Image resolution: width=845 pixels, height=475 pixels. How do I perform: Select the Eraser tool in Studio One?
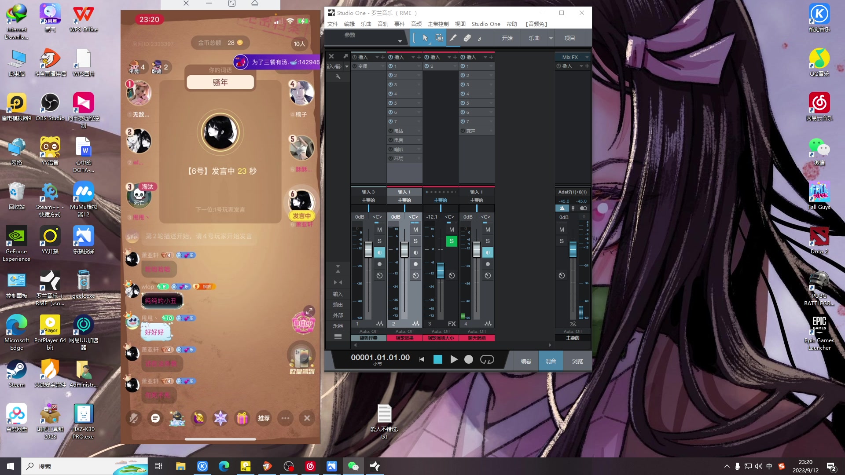click(467, 38)
